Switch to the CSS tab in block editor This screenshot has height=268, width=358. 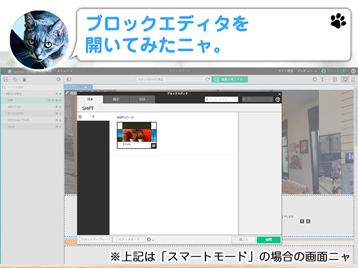coord(142,99)
